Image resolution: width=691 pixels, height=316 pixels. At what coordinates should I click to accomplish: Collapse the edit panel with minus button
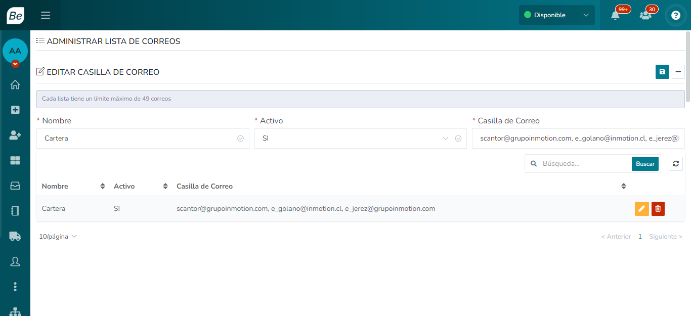click(x=678, y=72)
